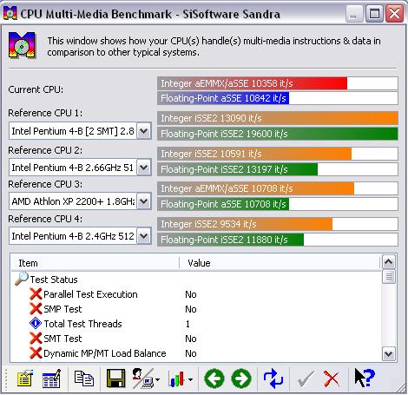
Task: Open the Reference CPU 2 dropdown arrow
Action: (144, 168)
